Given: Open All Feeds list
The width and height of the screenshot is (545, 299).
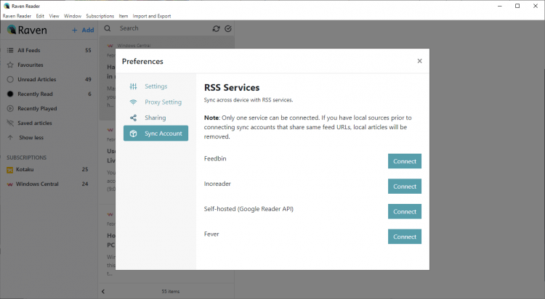Looking at the screenshot, I should pos(49,50).
